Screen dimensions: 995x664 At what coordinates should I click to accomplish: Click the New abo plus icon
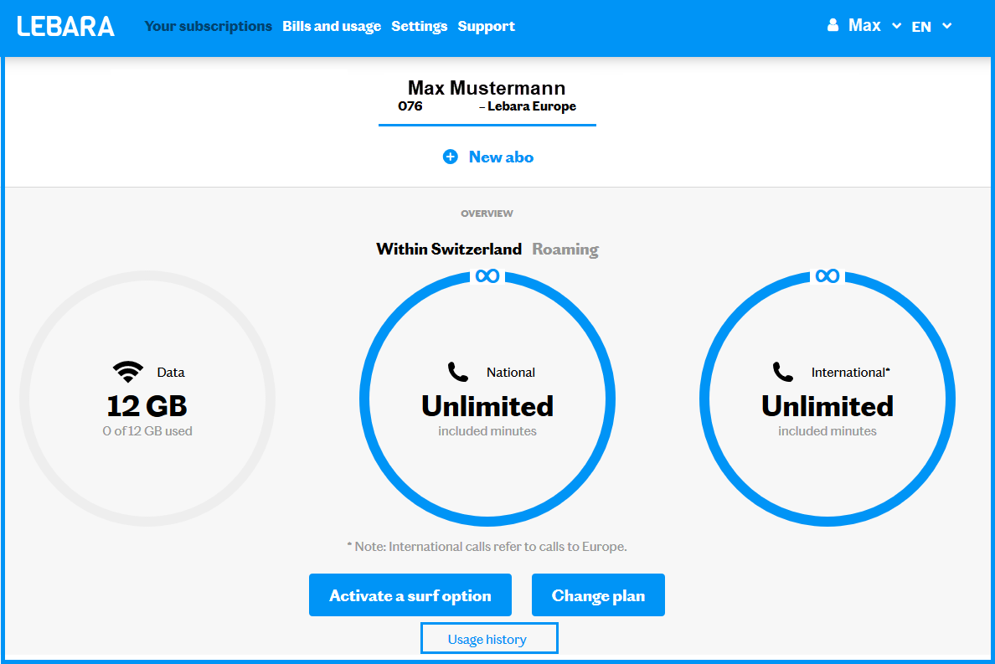450,157
